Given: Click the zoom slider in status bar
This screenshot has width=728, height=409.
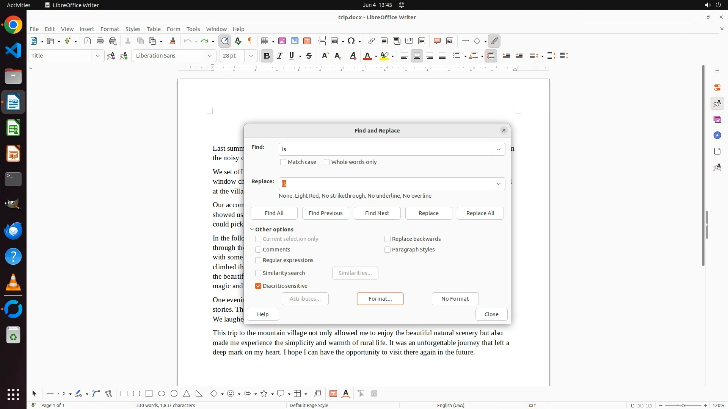Looking at the screenshot, I should pyautogui.click(x=683, y=405).
